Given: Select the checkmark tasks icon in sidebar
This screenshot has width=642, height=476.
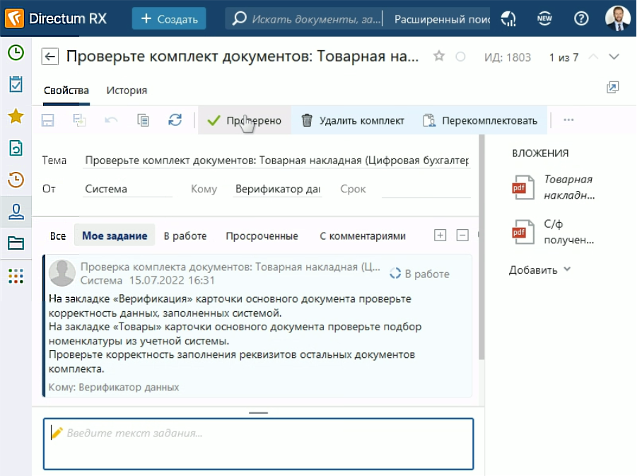Looking at the screenshot, I should [16, 83].
